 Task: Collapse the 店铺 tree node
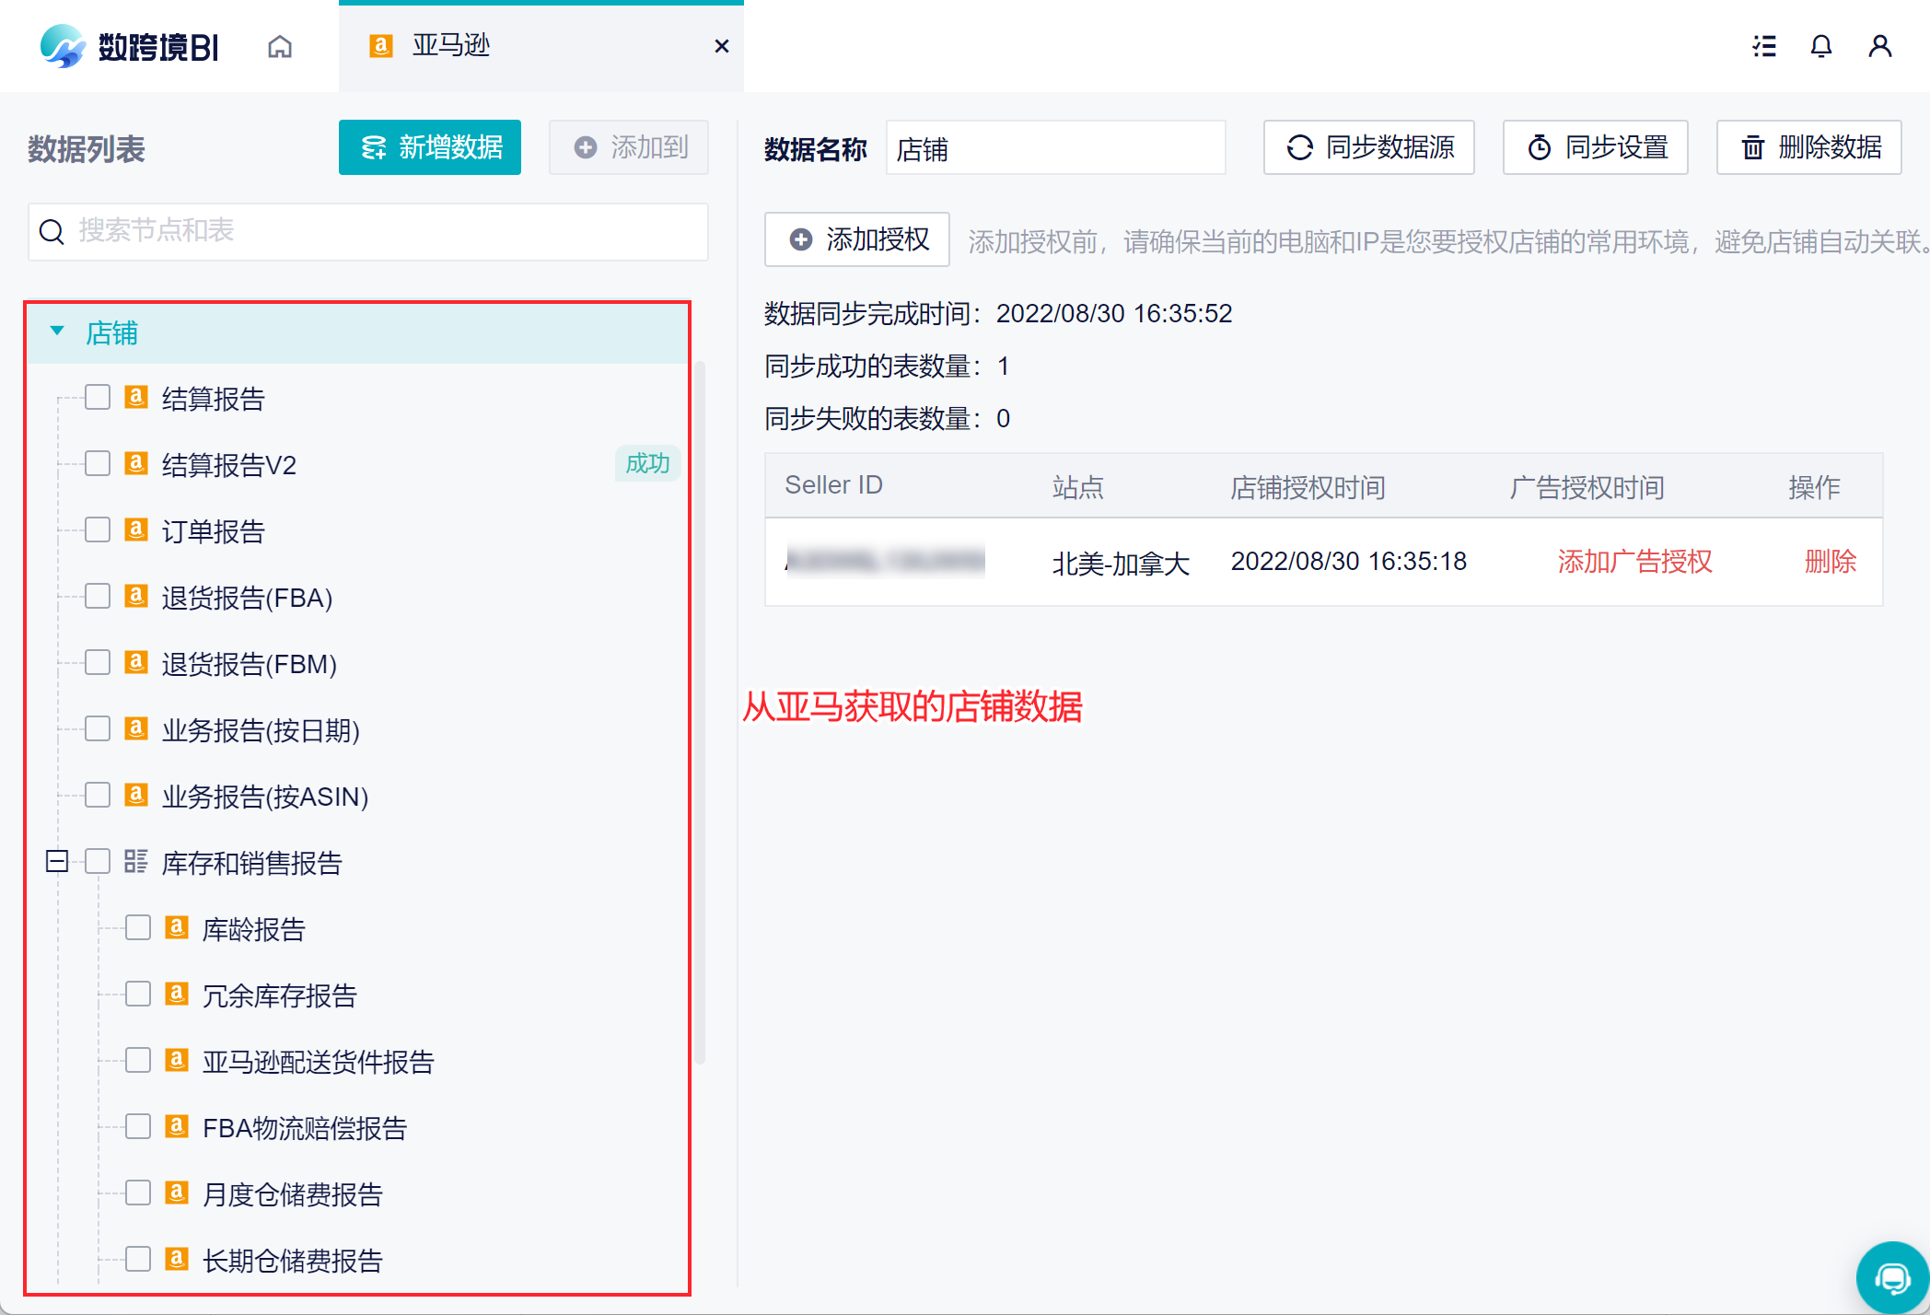(57, 332)
